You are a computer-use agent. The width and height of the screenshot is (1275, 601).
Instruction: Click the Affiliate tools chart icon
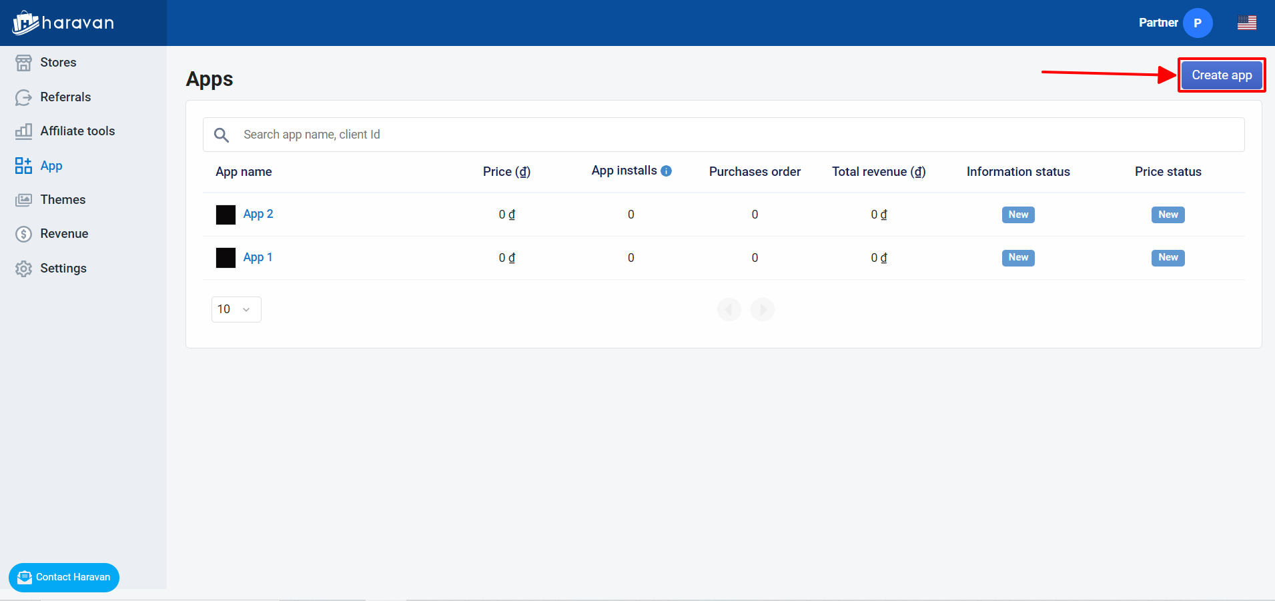(x=23, y=131)
